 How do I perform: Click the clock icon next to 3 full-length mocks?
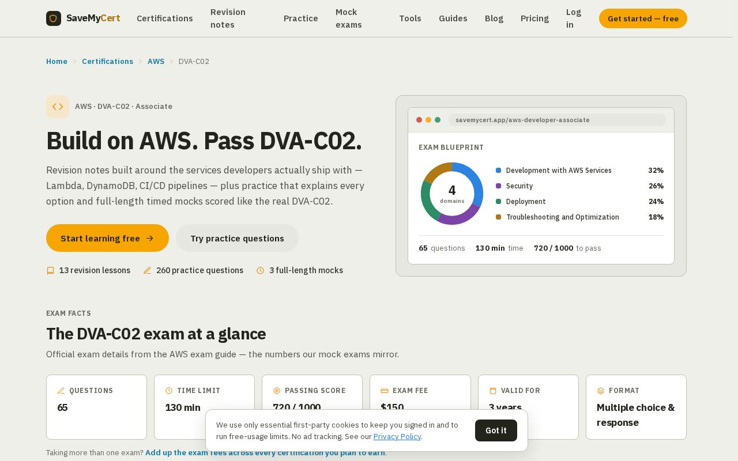pyautogui.click(x=261, y=270)
